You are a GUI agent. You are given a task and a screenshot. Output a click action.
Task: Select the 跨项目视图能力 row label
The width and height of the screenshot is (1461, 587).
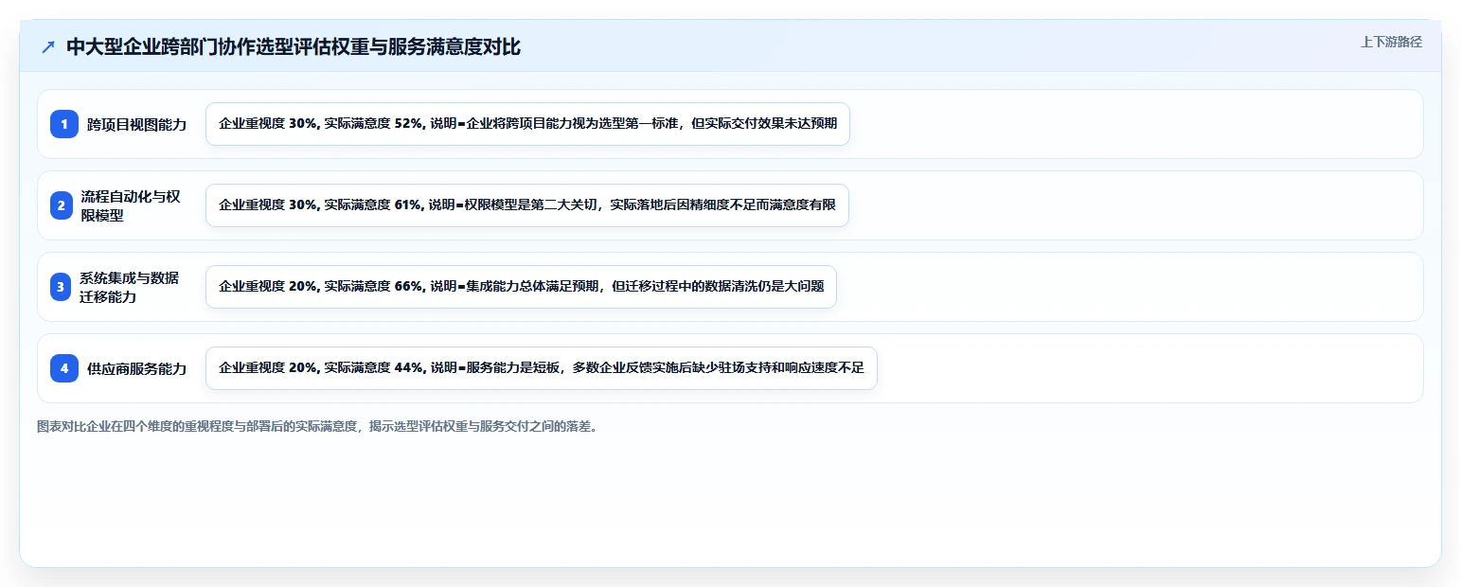point(136,124)
